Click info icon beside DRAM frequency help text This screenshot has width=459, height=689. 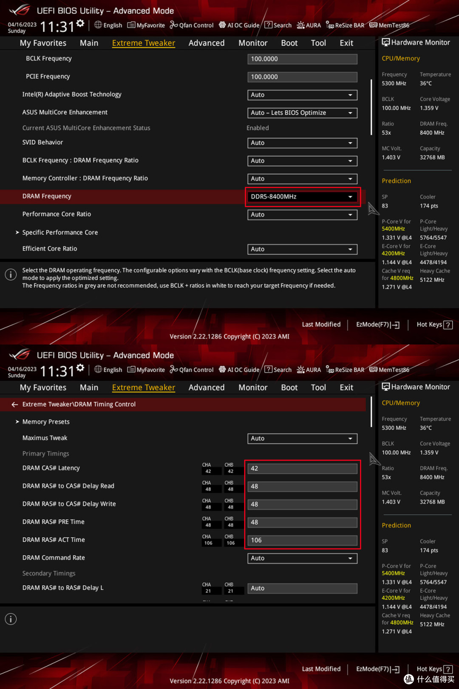pyautogui.click(x=11, y=275)
